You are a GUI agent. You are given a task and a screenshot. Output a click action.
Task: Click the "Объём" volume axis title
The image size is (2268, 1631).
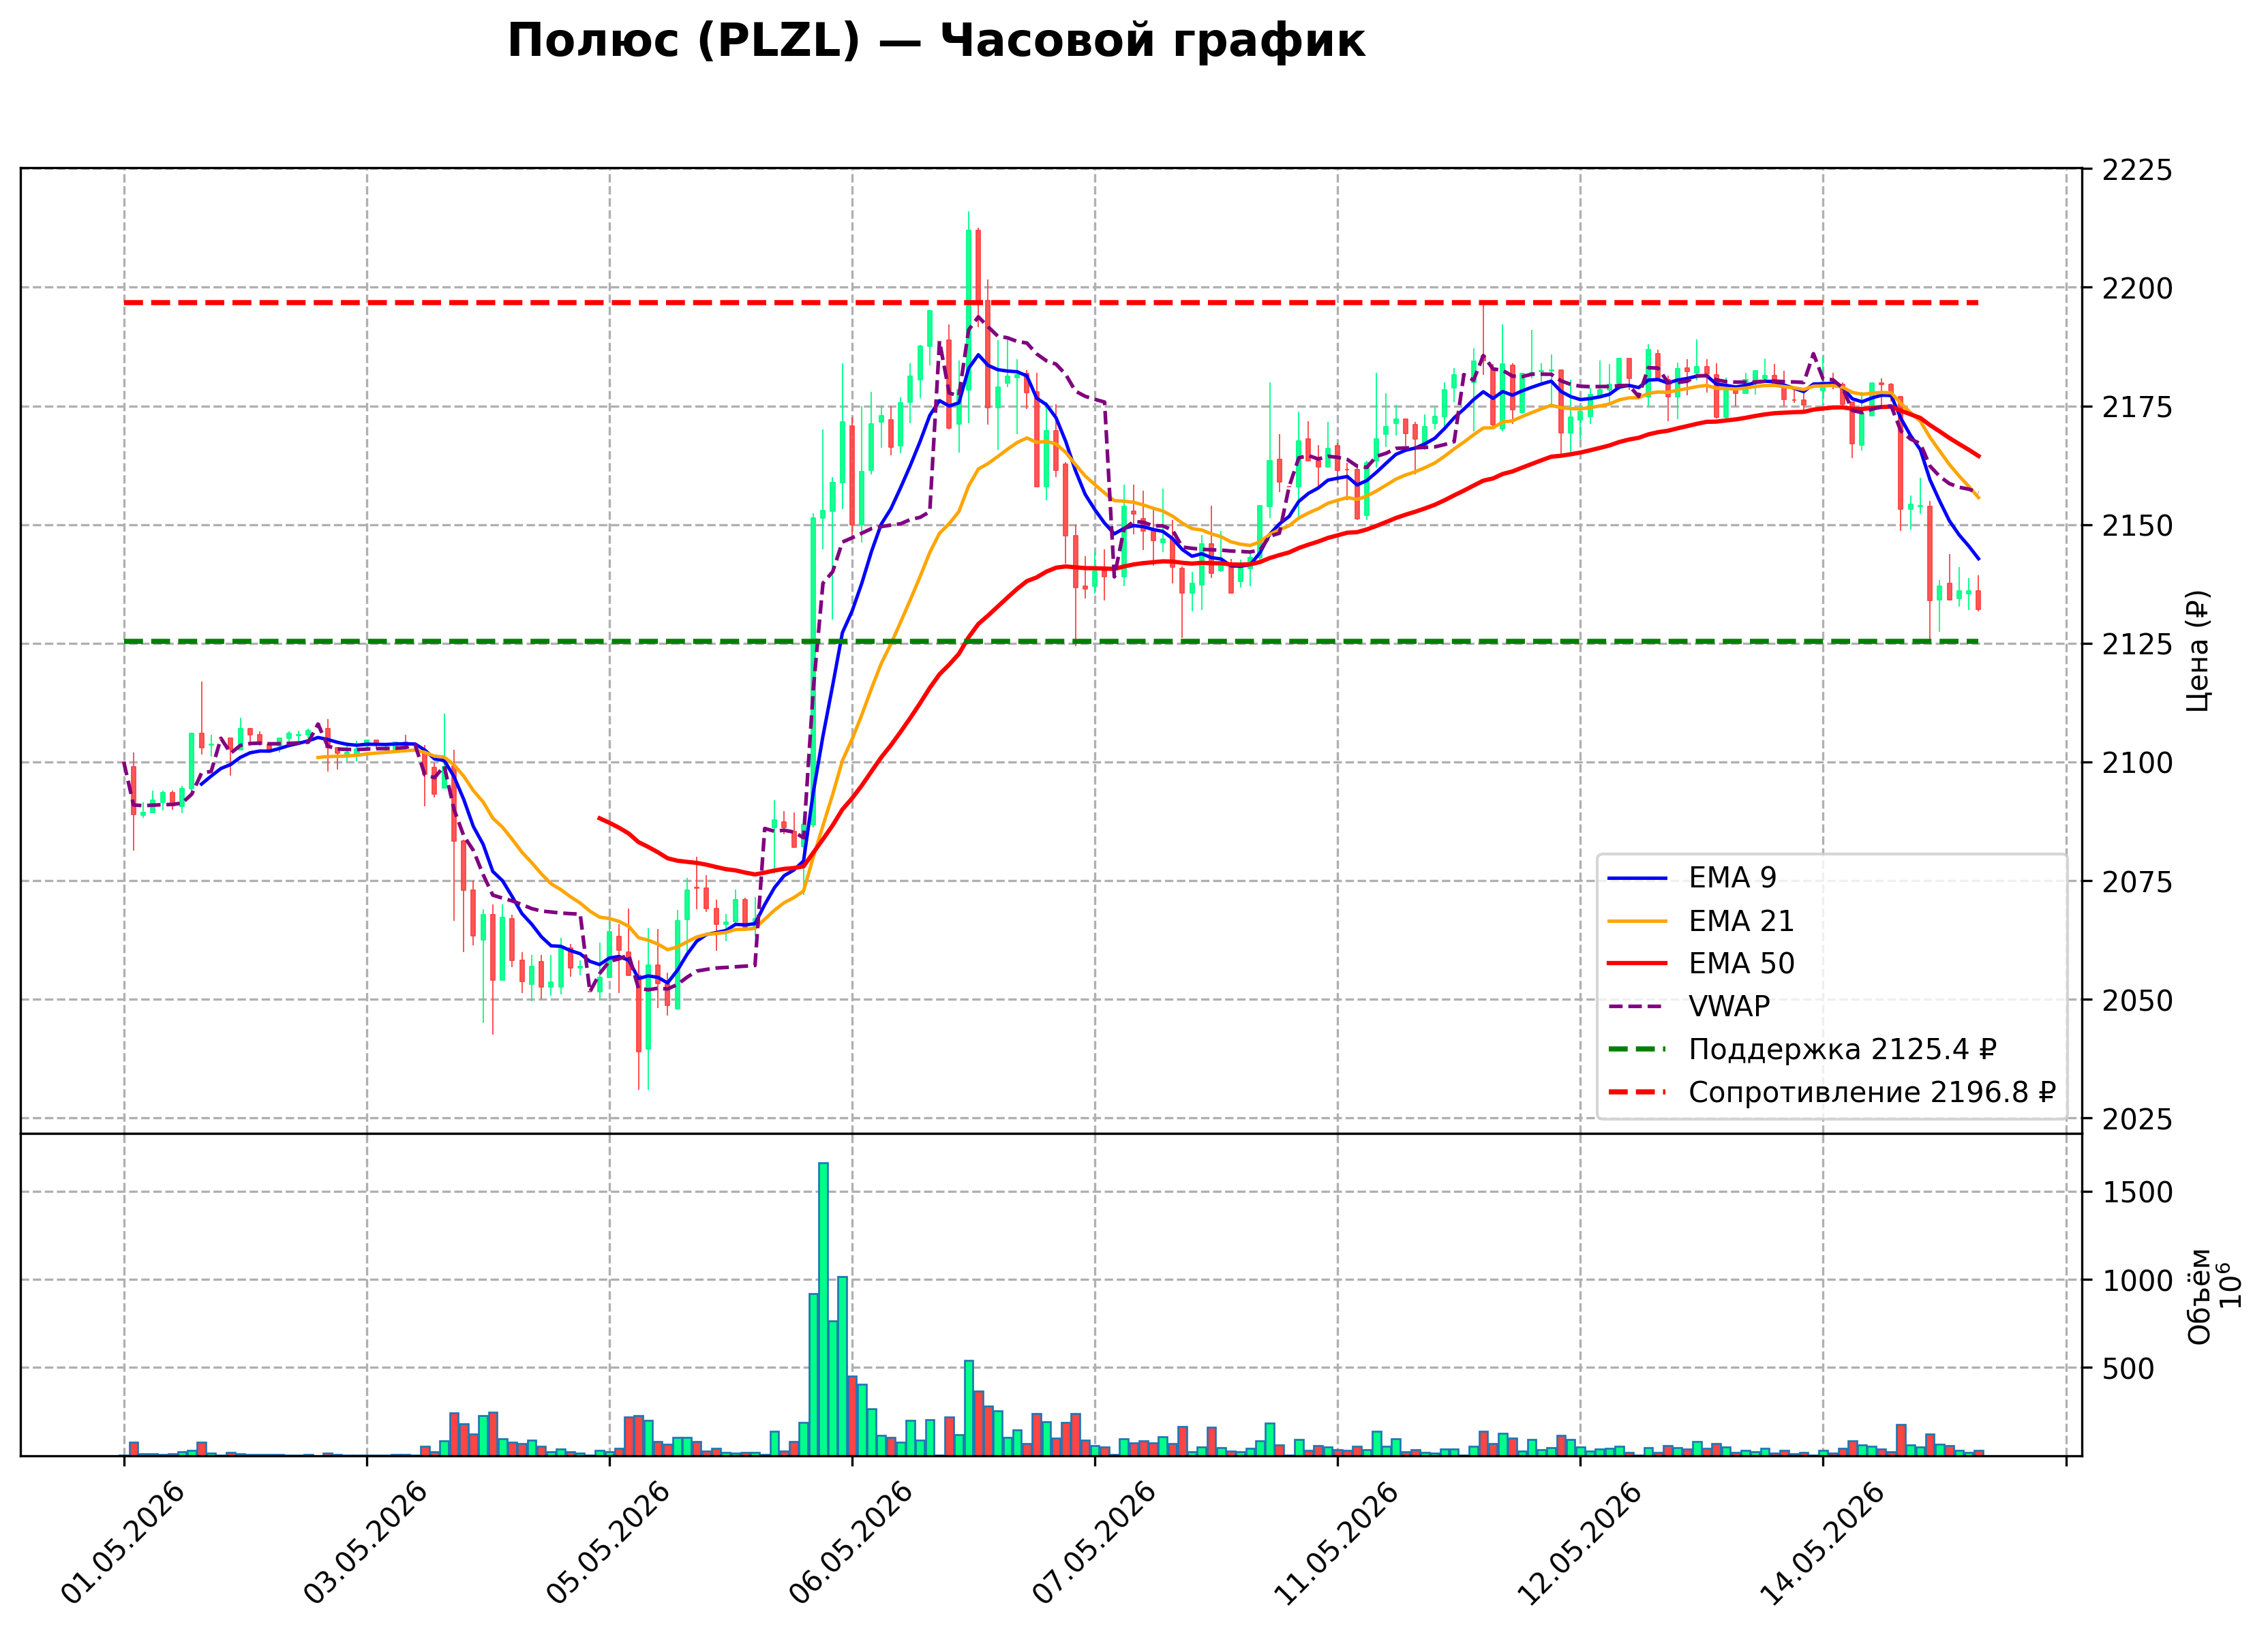[x=2199, y=1296]
